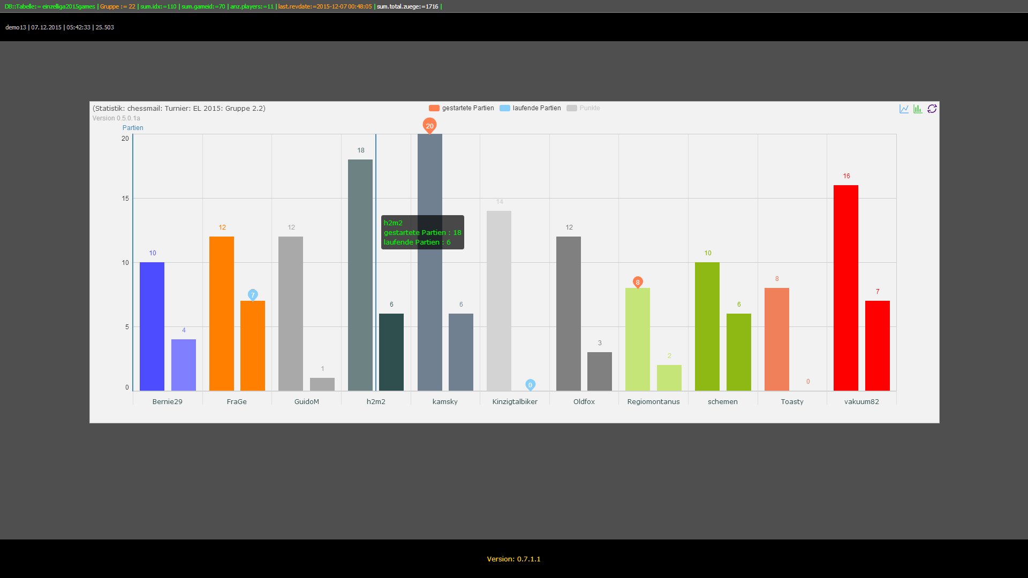
Task: Toggle gestartete Partien legend series
Action: (462, 108)
